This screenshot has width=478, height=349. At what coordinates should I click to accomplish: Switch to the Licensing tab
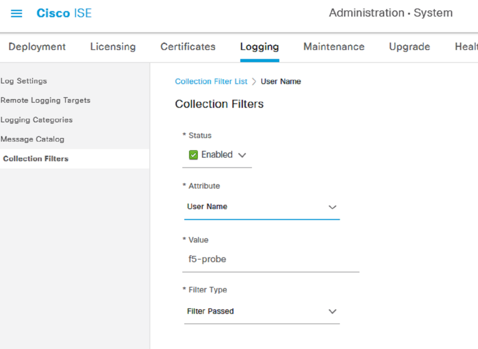(113, 47)
